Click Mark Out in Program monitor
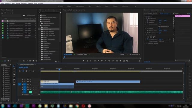The width and height of the screenshot is (192, 108). click(x=91, y=61)
